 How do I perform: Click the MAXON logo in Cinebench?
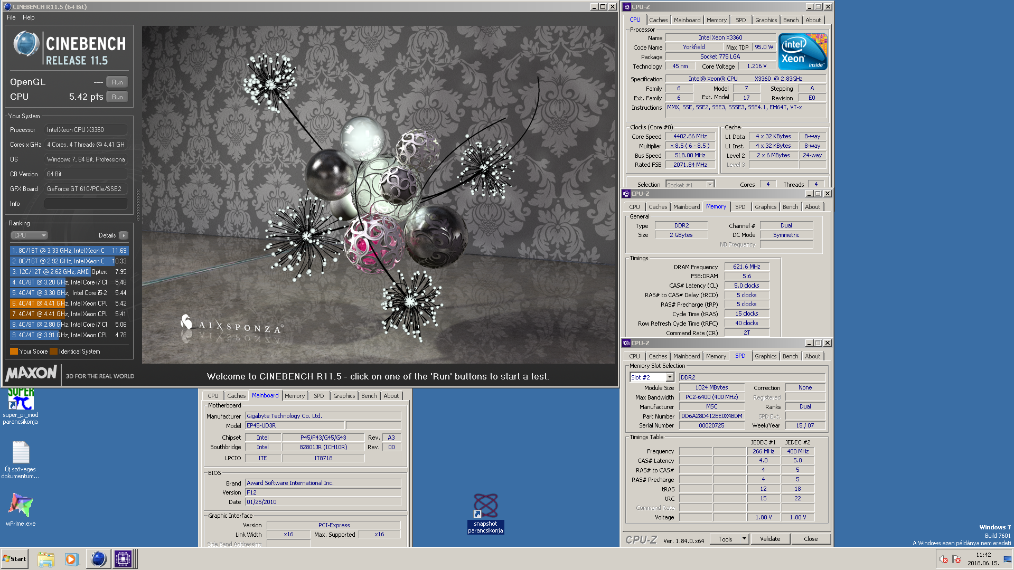click(31, 374)
